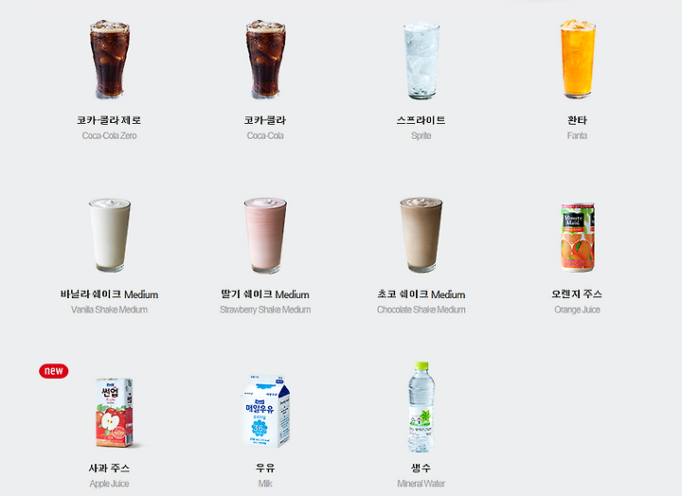Open the Vanilla Shake Medium image

[109, 235]
